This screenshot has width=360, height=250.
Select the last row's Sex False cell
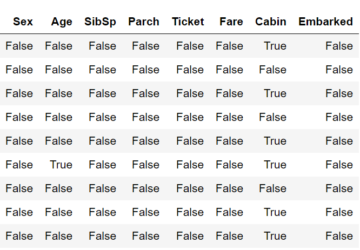coord(19,236)
